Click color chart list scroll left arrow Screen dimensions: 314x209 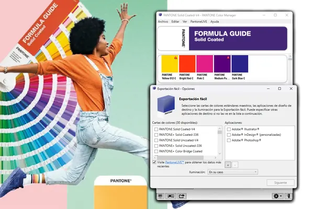click(155, 158)
